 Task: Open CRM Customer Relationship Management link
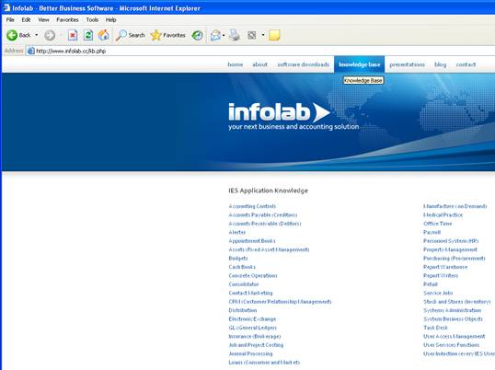tap(280, 302)
